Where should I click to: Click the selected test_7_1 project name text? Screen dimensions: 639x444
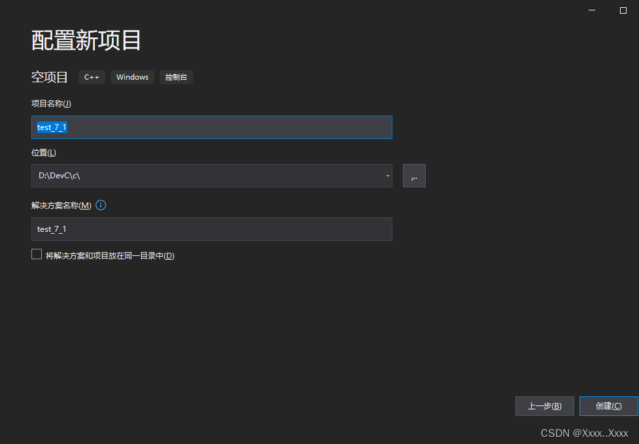pos(52,127)
